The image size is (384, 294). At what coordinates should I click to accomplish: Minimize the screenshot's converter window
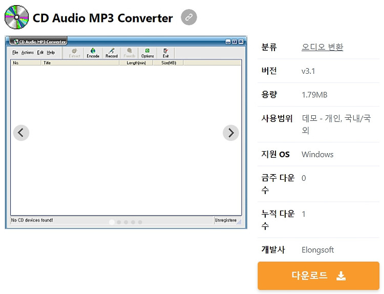pos(228,41)
